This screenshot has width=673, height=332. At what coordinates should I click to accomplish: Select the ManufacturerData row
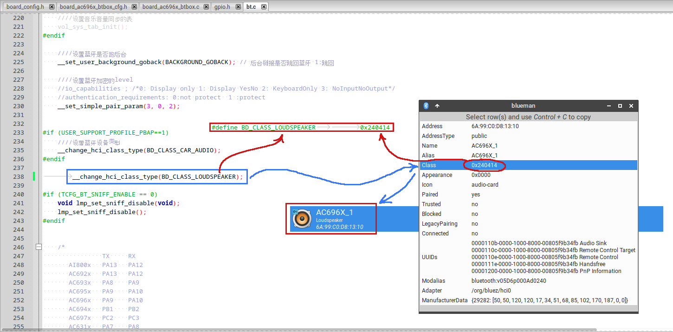tap(528, 300)
